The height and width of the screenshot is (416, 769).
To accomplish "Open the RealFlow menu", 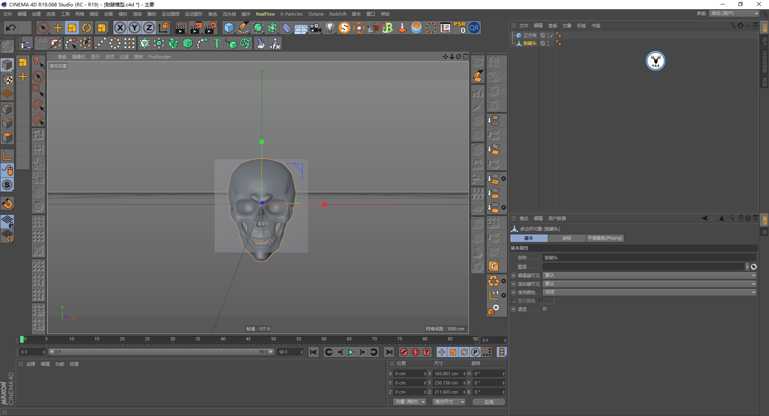I will click(265, 14).
